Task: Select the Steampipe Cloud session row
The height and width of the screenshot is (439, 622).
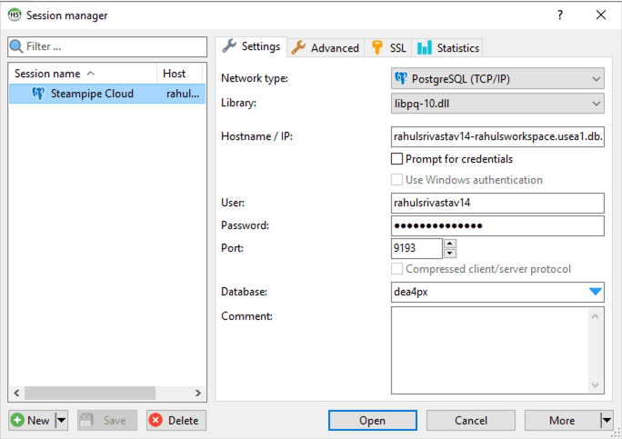Action: tap(107, 94)
